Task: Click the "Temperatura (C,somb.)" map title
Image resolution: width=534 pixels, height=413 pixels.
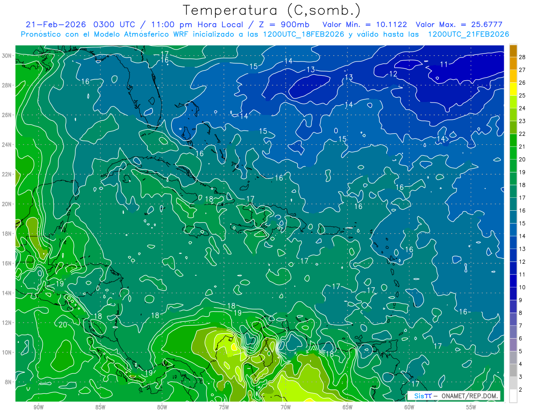Action: click(272, 10)
